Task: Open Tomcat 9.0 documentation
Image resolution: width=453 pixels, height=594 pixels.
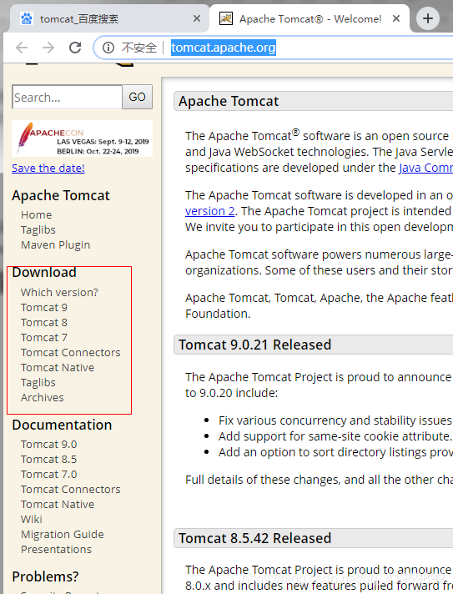Action: [49, 445]
